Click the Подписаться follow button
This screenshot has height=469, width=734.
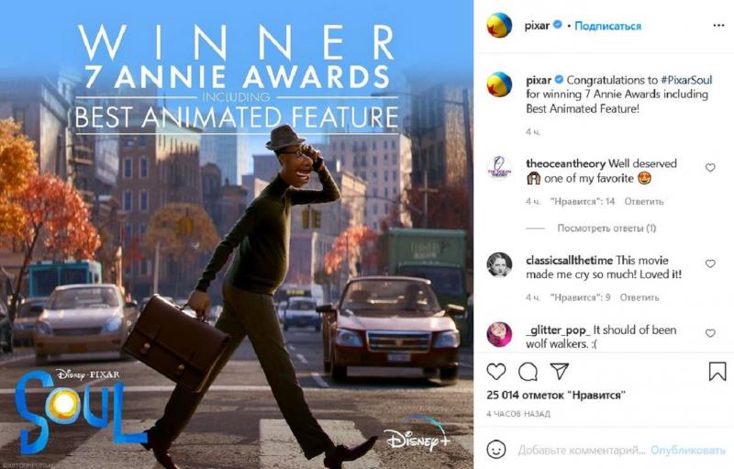point(607,26)
